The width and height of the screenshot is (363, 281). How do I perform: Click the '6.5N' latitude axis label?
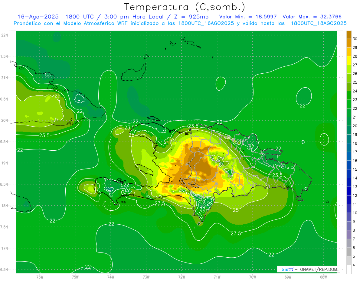coord(4,270)
